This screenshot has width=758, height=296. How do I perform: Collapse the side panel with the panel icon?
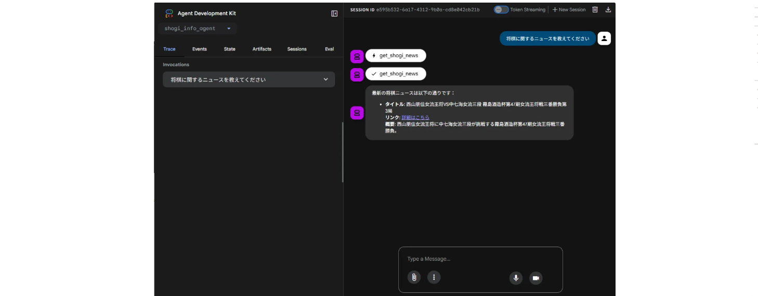(x=334, y=14)
